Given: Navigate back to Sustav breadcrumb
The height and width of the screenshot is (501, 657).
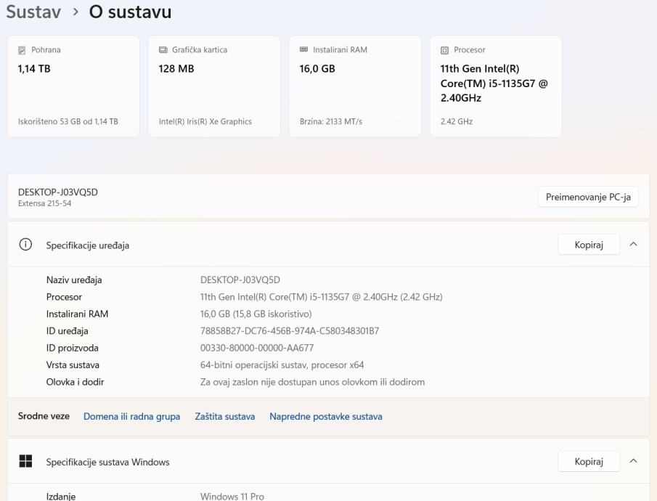Looking at the screenshot, I should pyautogui.click(x=34, y=12).
